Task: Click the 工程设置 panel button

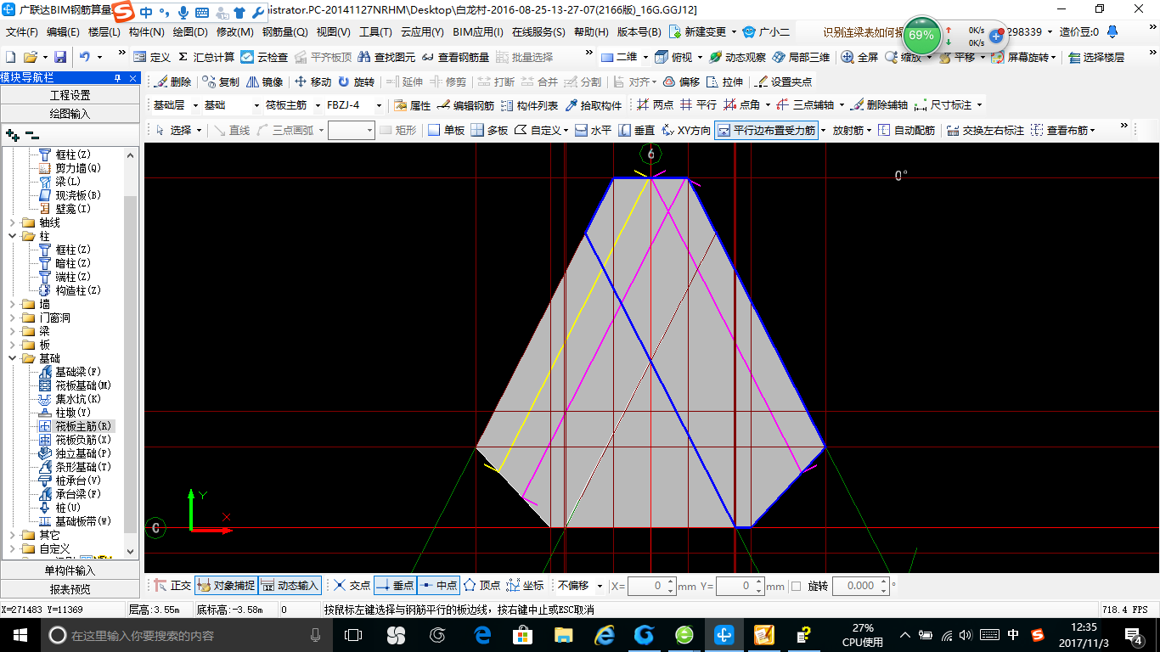Action: [70, 95]
